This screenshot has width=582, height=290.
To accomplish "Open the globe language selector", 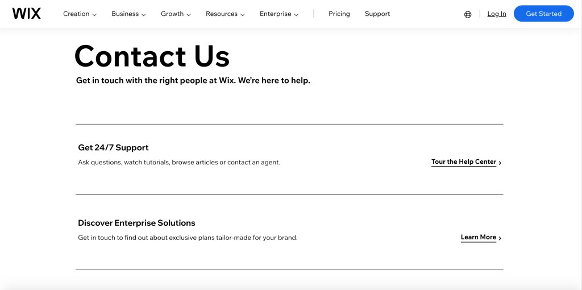I will 468,14.
